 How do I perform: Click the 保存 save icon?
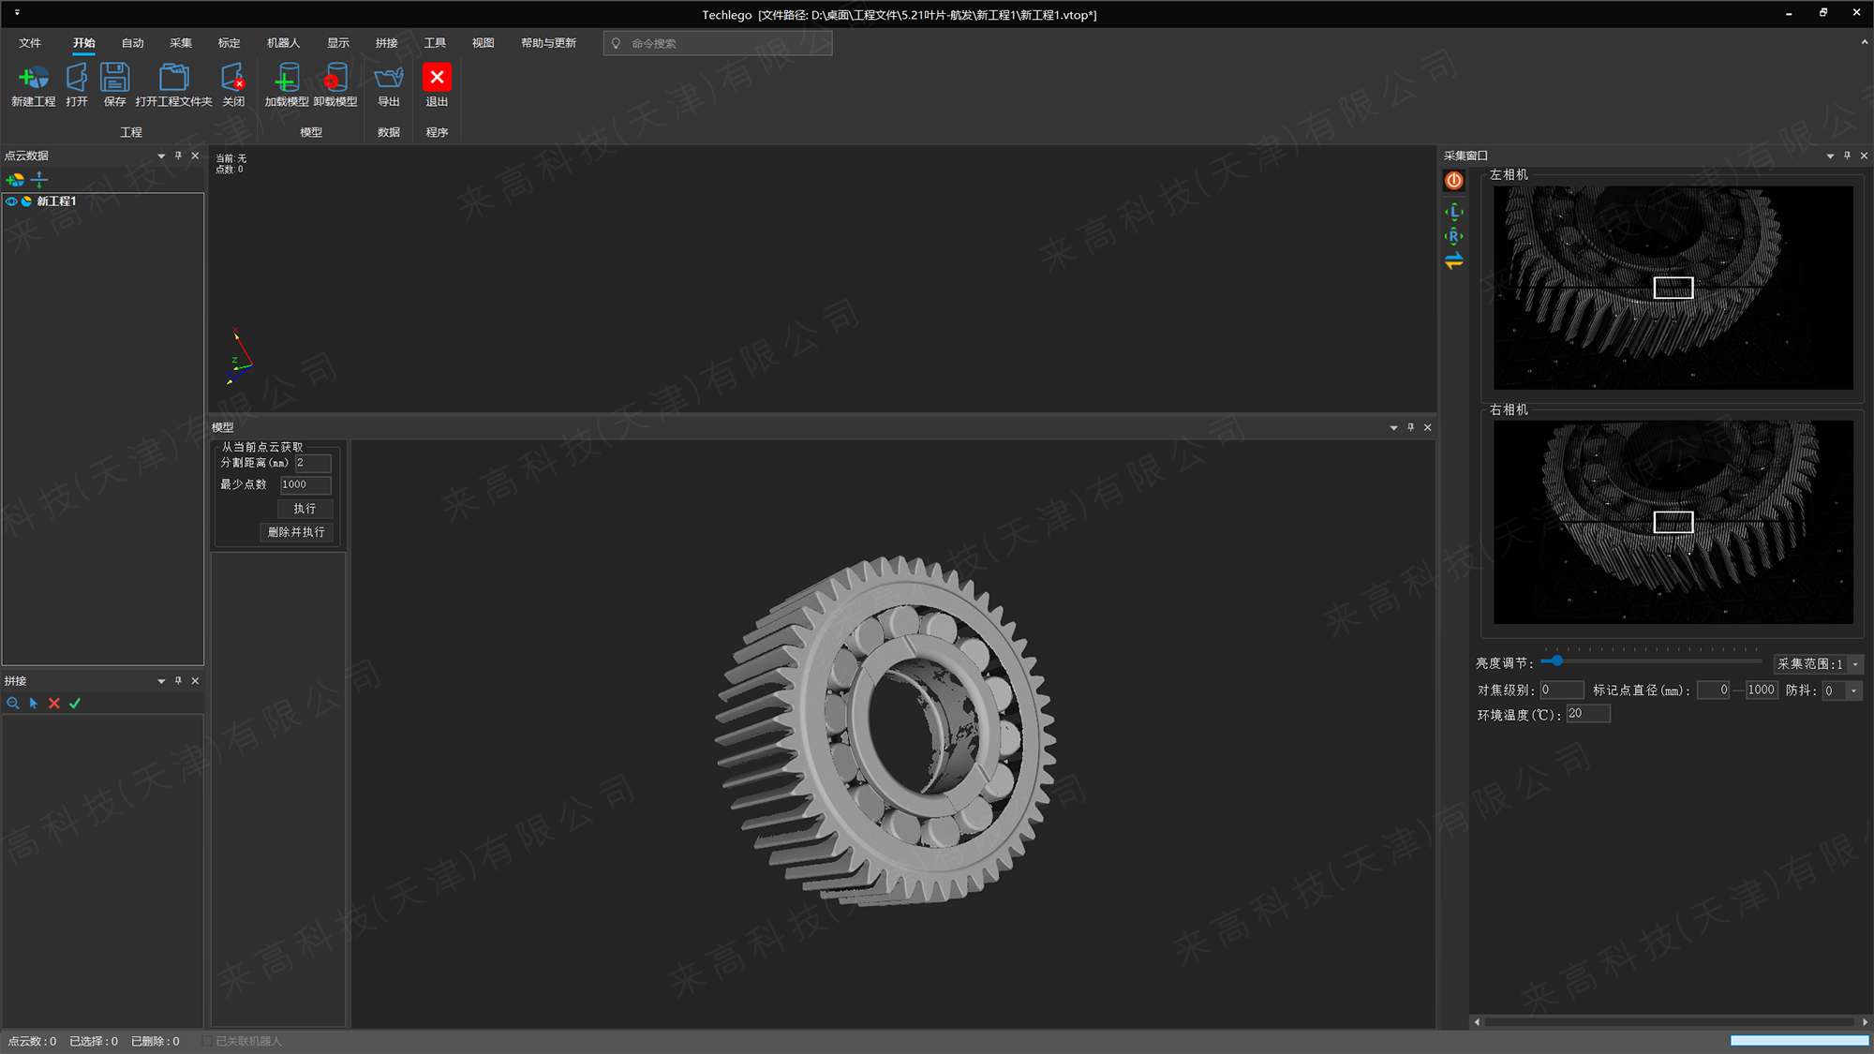point(114,79)
